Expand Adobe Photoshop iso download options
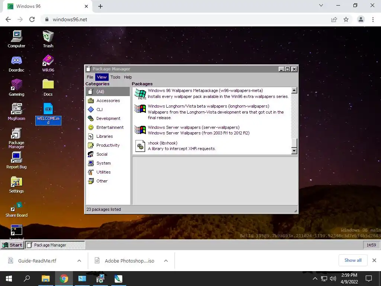This screenshot has width=381, height=286. pyautogui.click(x=166, y=261)
